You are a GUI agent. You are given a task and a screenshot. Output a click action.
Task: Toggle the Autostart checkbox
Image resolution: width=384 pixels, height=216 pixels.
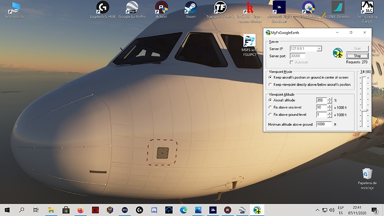[292, 62]
